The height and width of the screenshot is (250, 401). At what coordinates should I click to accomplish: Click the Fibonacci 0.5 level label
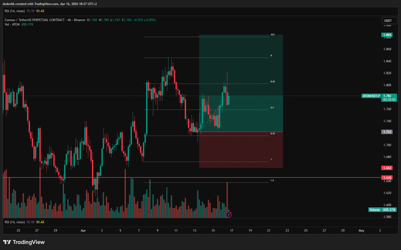[272, 108]
